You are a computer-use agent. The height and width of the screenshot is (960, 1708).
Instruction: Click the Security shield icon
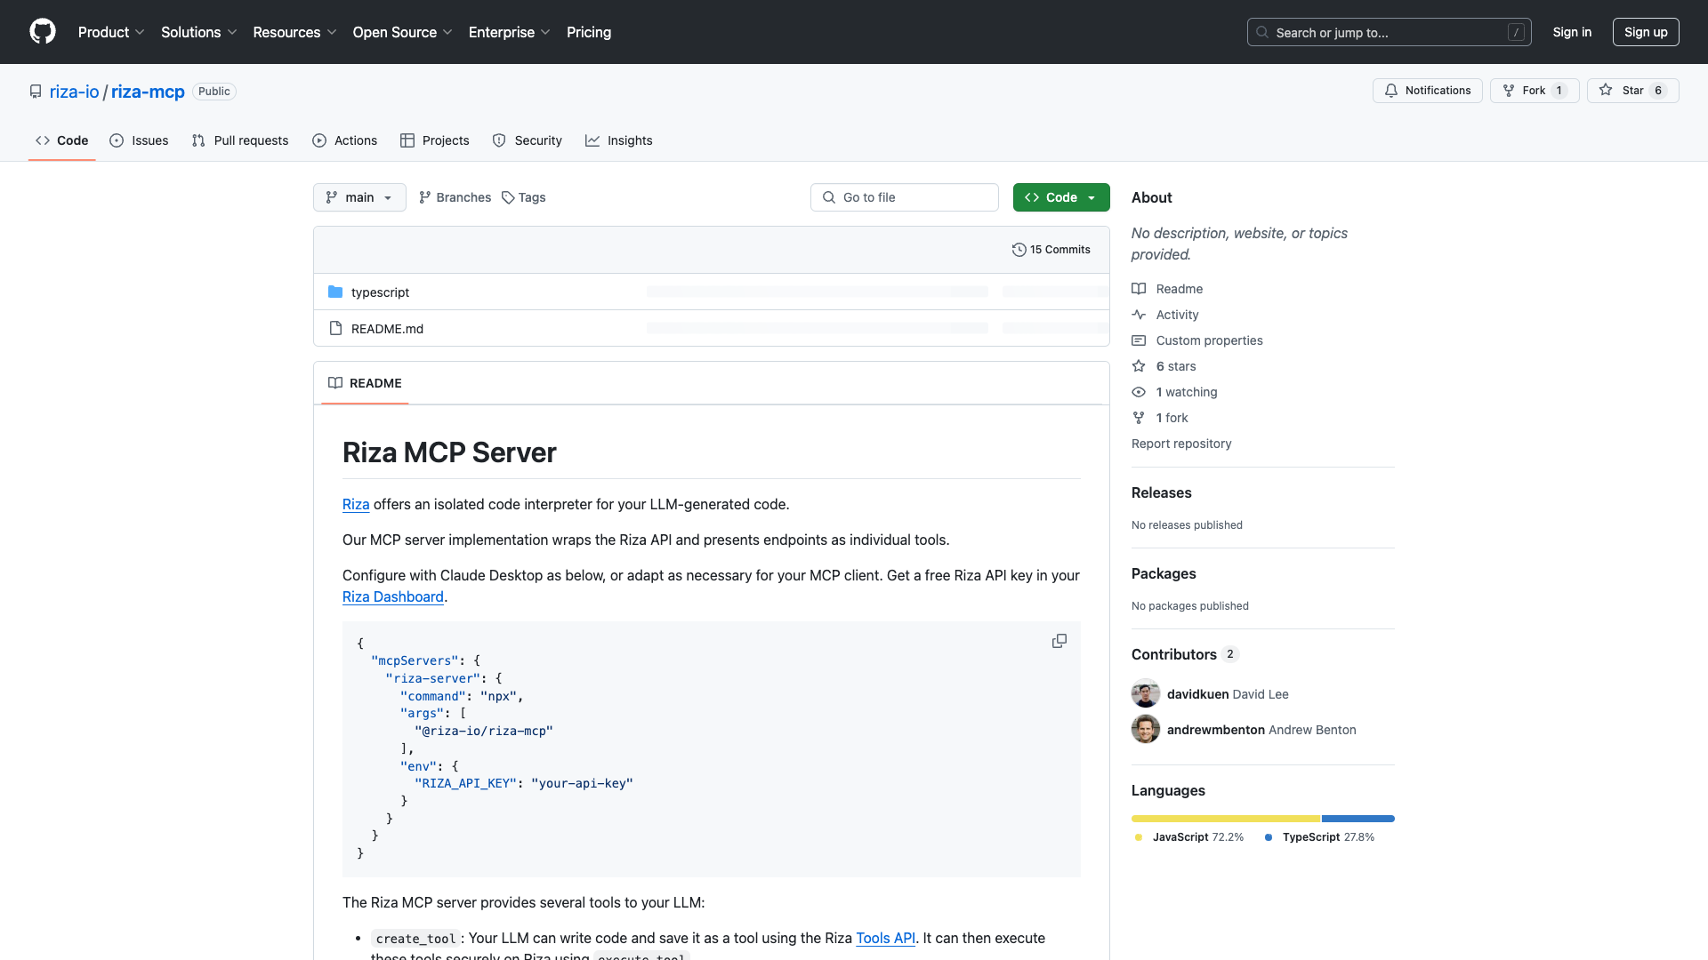(498, 140)
